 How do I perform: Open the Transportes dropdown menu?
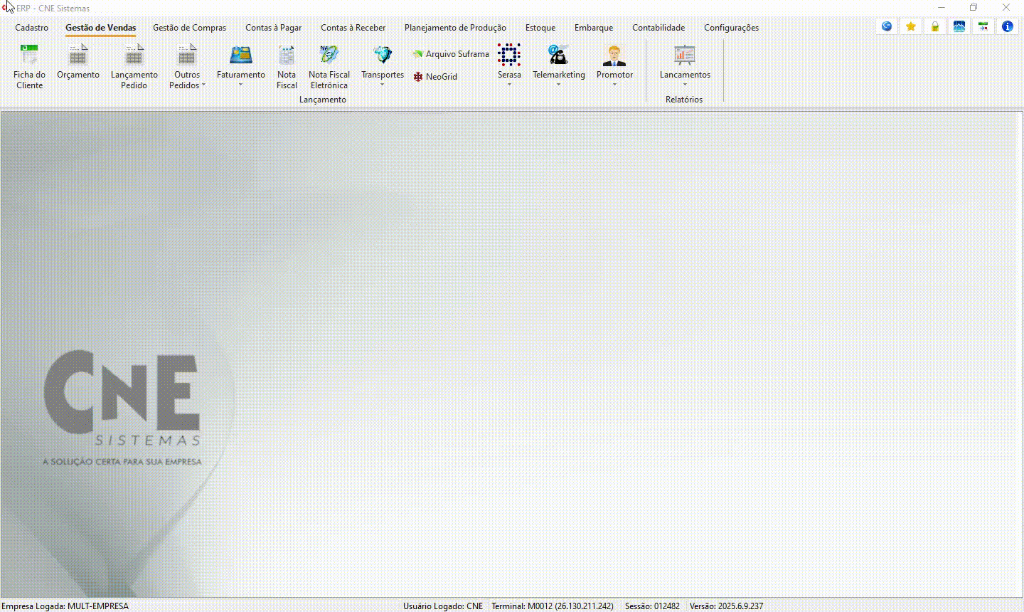[382, 85]
